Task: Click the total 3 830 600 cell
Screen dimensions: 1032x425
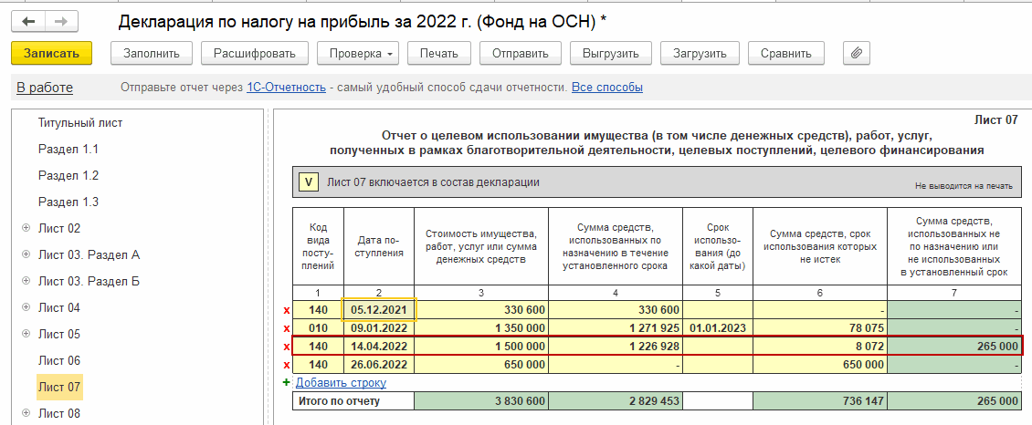Action: tap(481, 400)
